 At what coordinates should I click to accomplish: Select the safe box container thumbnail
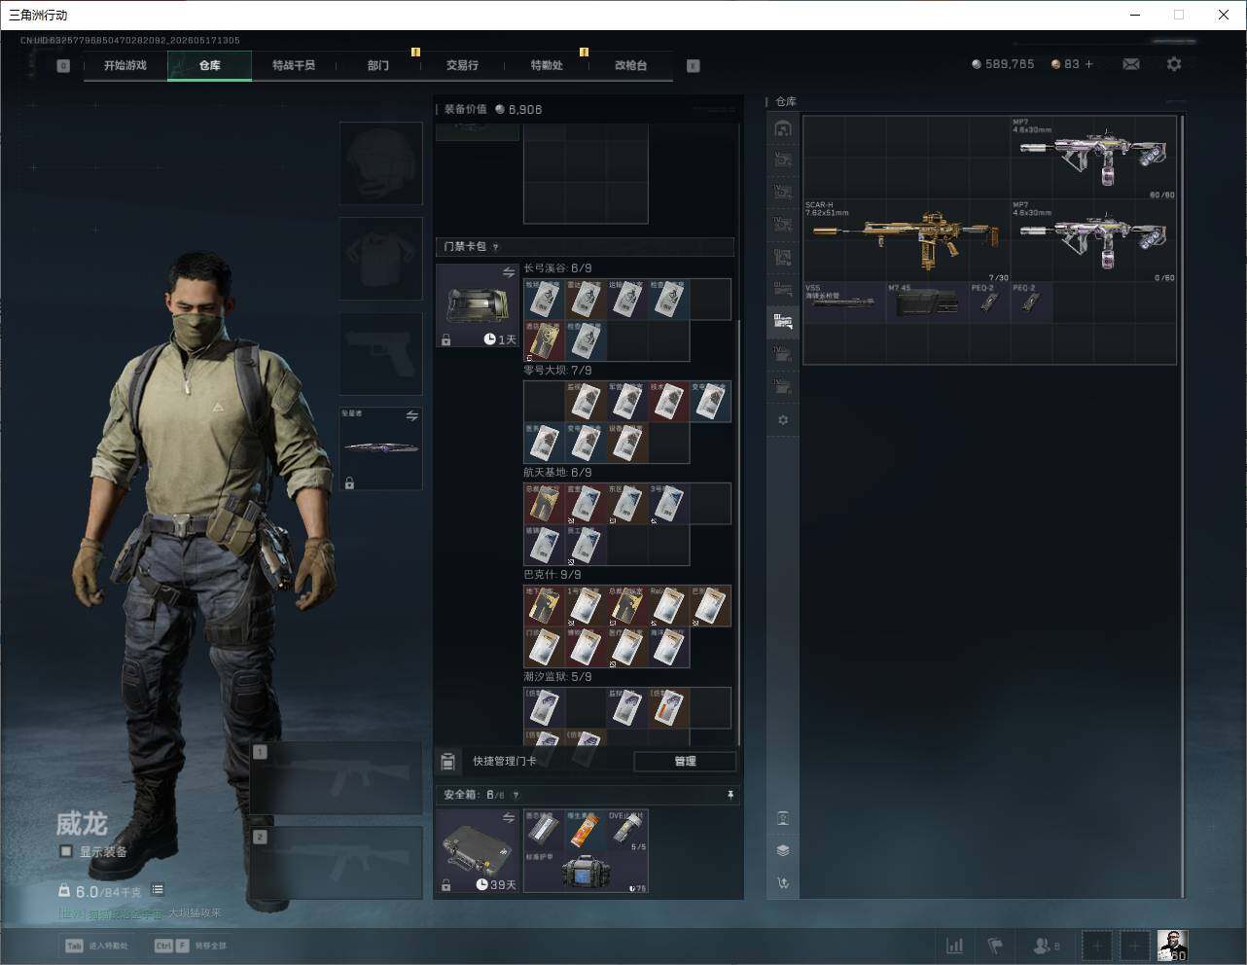tap(478, 851)
